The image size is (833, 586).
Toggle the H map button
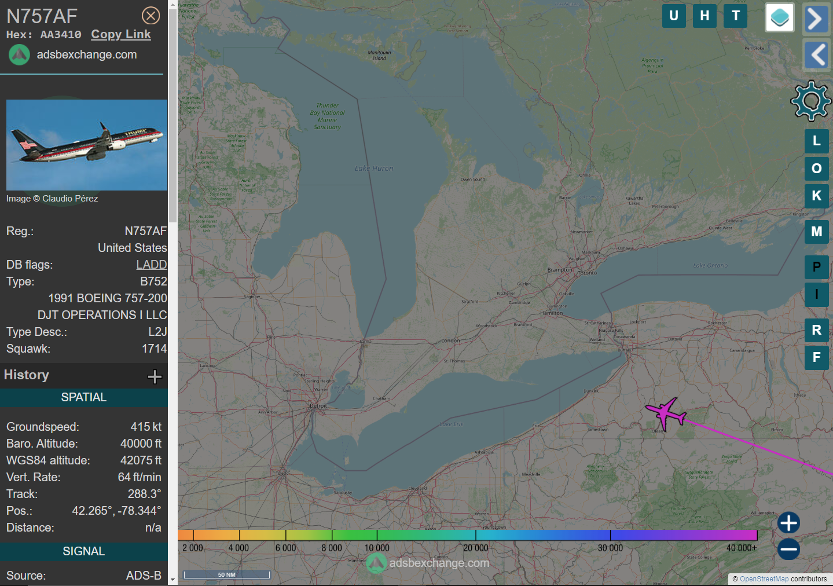tap(704, 16)
